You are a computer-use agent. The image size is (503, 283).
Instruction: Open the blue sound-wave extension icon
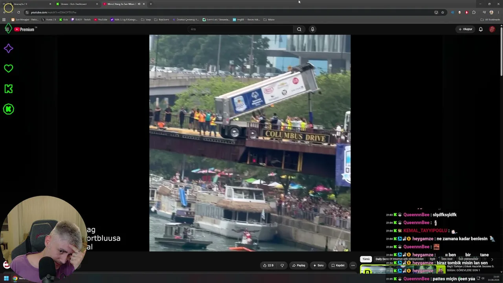coord(452,12)
